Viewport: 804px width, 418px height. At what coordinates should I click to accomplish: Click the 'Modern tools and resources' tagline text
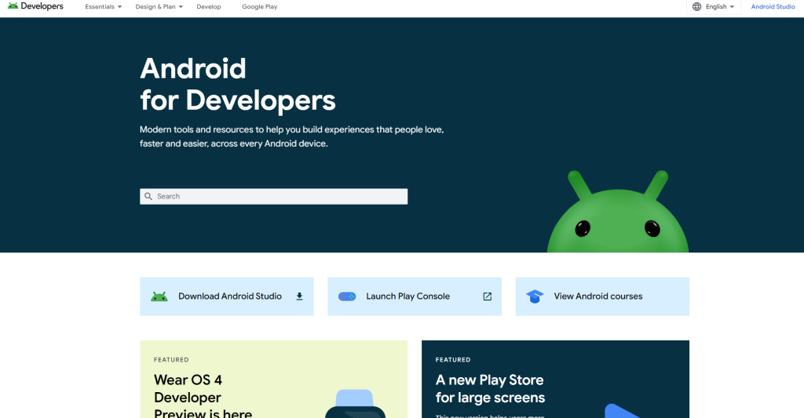(292, 136)
